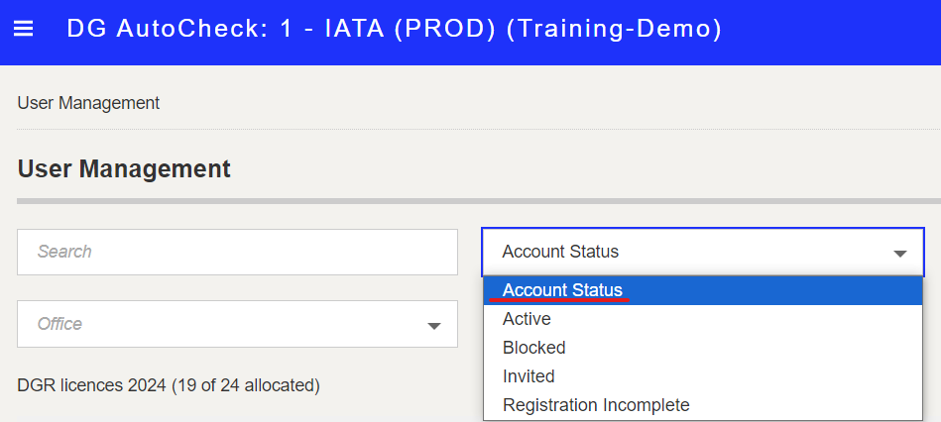This screenshot has height=422, width=941.
Task: Click the bold User Management heading
Action: click(124, 169)
